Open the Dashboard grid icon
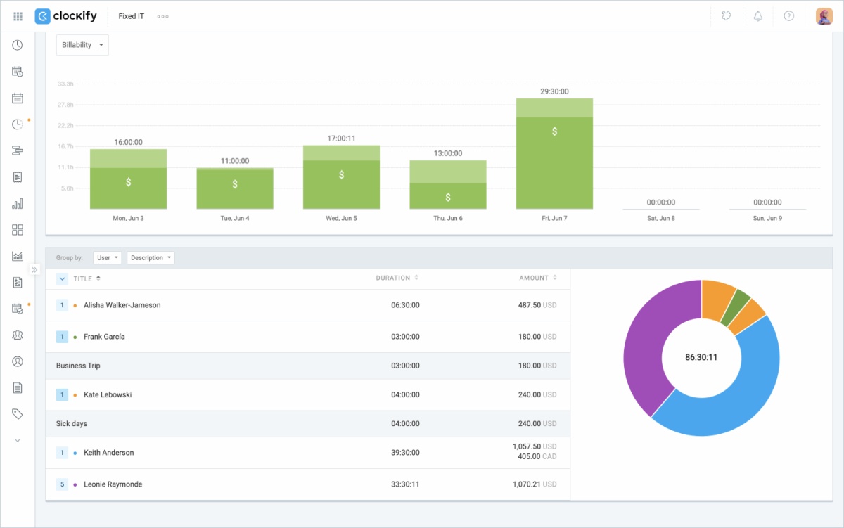Viewport: 844px width, 528px height. pyautogui.click(x=17, y=229)
